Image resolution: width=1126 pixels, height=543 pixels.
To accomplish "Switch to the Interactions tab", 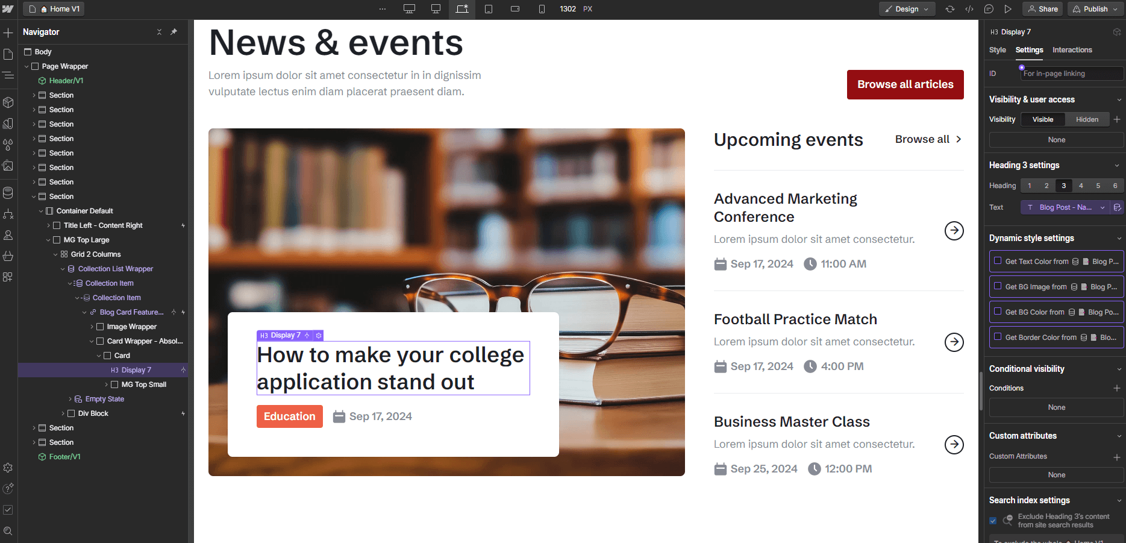I will [1072, 50].
